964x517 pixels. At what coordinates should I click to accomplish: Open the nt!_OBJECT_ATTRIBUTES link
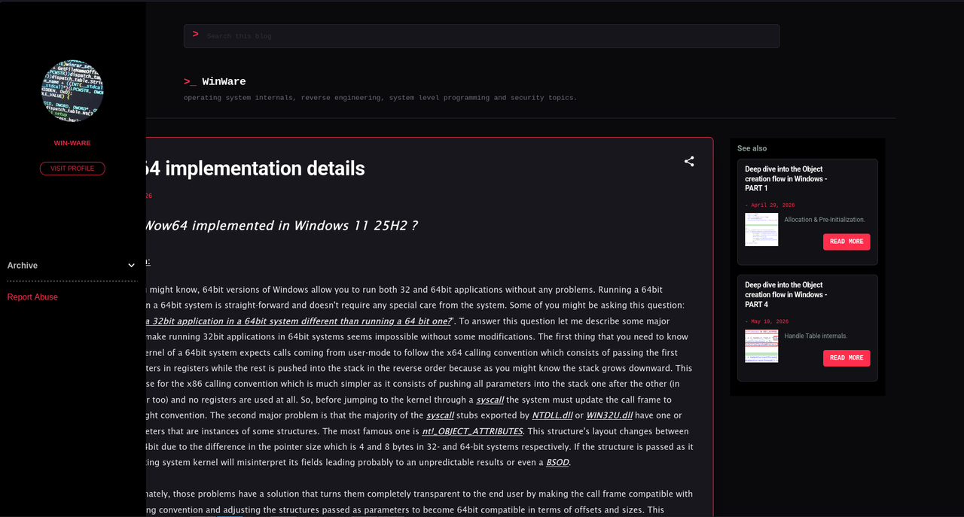coord(472,431)
